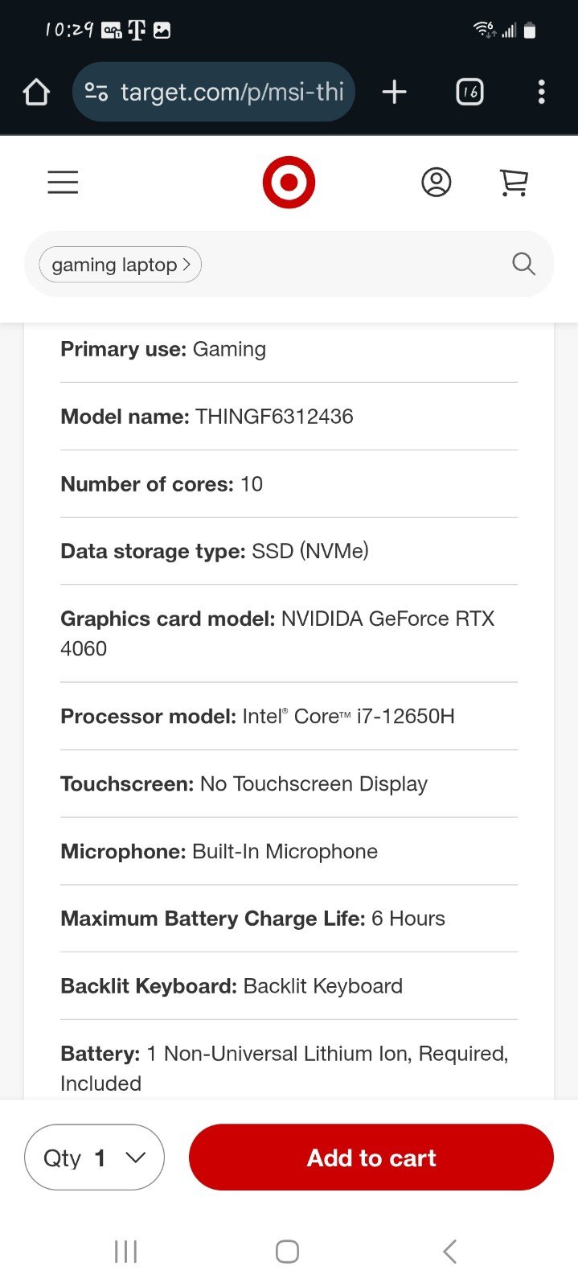Tap the target.com address bar
Viewport: 578px width, 1287px height.
pos(214,92)
